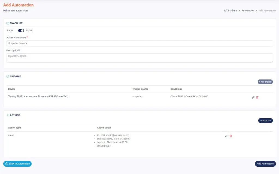Go back using Back to Automation button
This screenshot has height=174, width=279.
pos(17,164)
